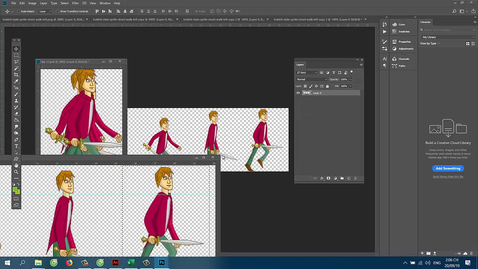
Task: Toggle the layer filtering on/off switch
Action: pos(351,72)
